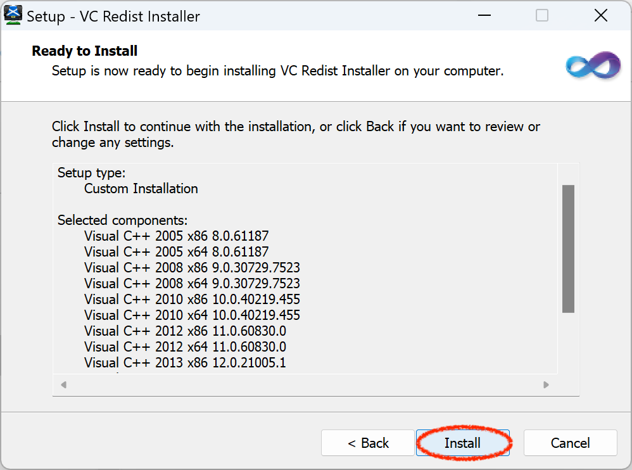This screenshot has width=632, height=470.
Task: Click the Install button
Action: (x=463, y=443)
